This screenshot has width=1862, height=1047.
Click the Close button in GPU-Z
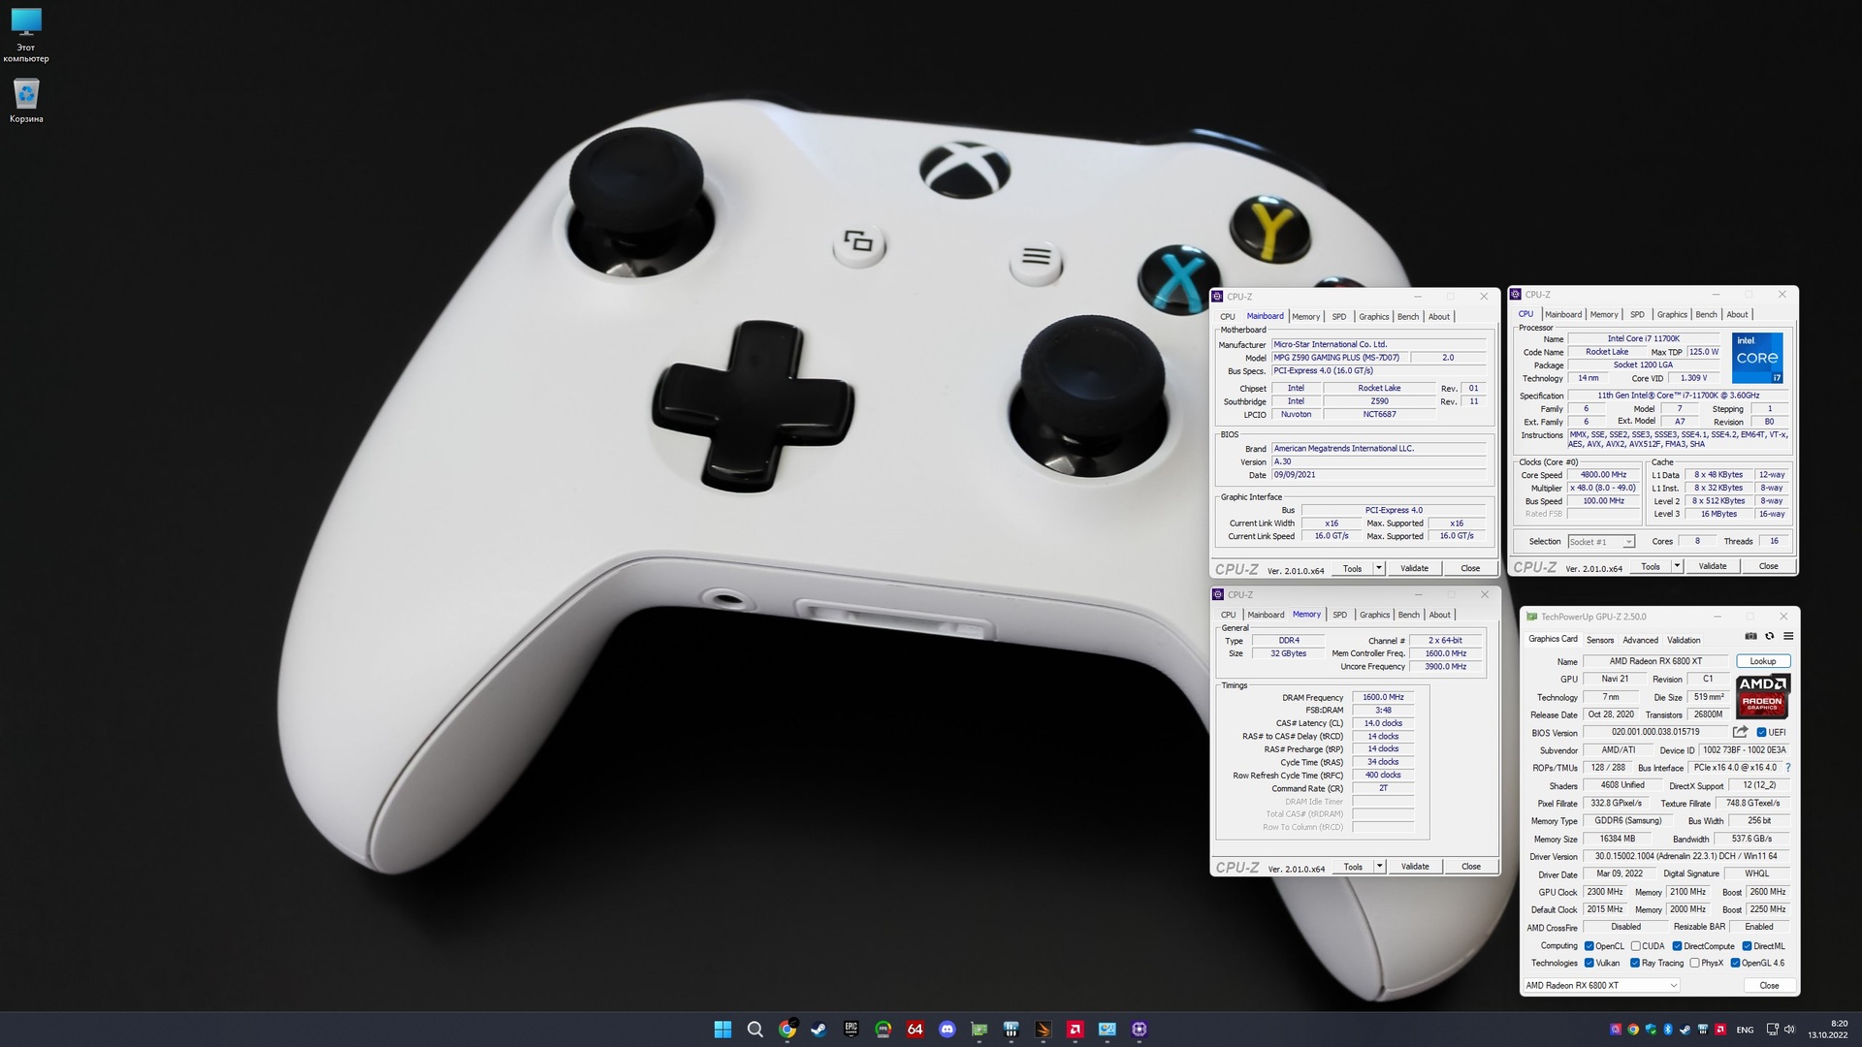tap(1769, 986)
